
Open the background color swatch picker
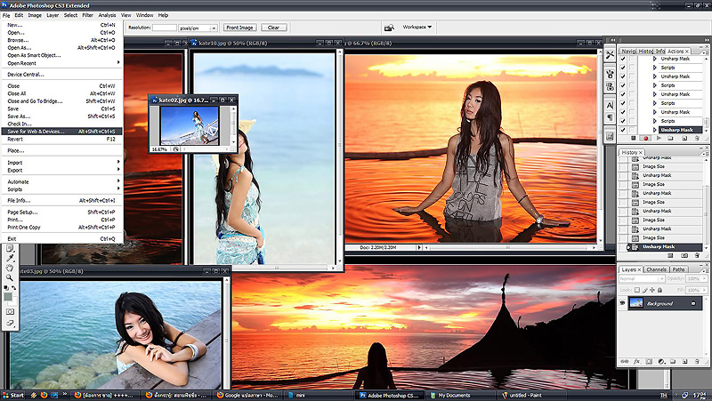coord(13,302)
